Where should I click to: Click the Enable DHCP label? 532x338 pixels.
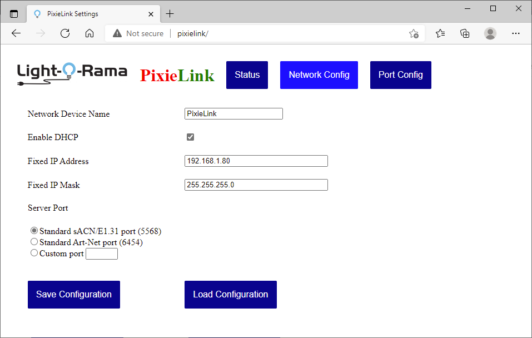click(x=53, y=137)
